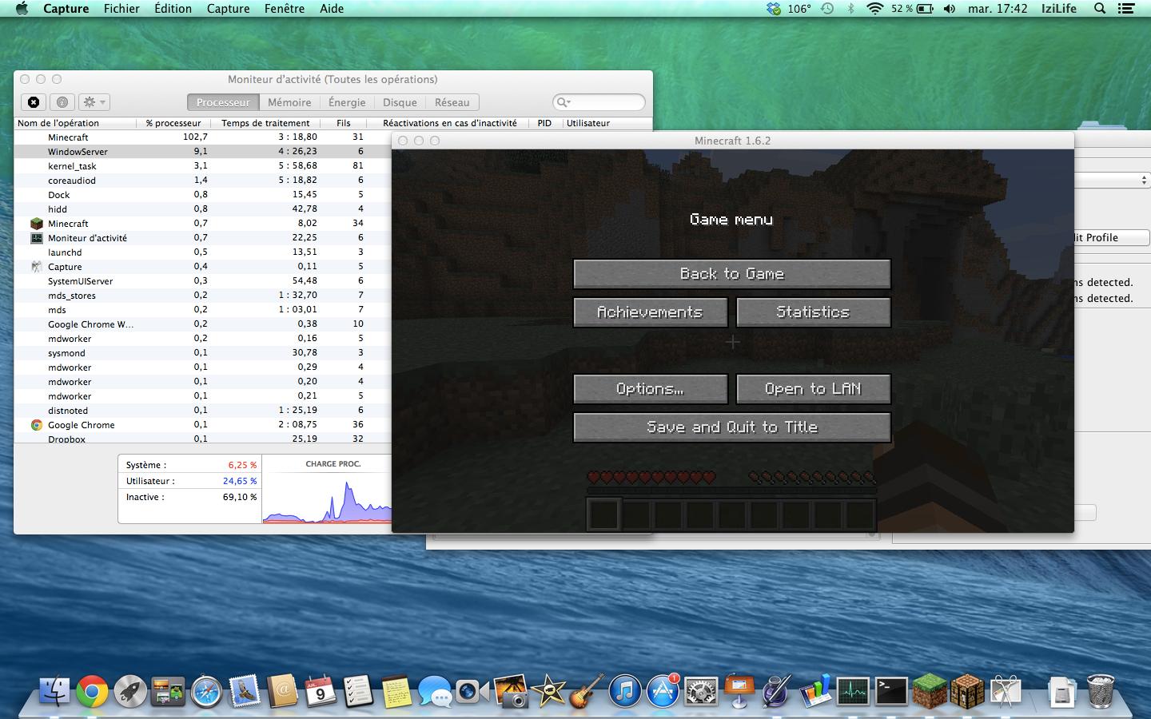Open Launchpad from the Dock
The height and width of the screenshot is (719, 1151).
130,691
